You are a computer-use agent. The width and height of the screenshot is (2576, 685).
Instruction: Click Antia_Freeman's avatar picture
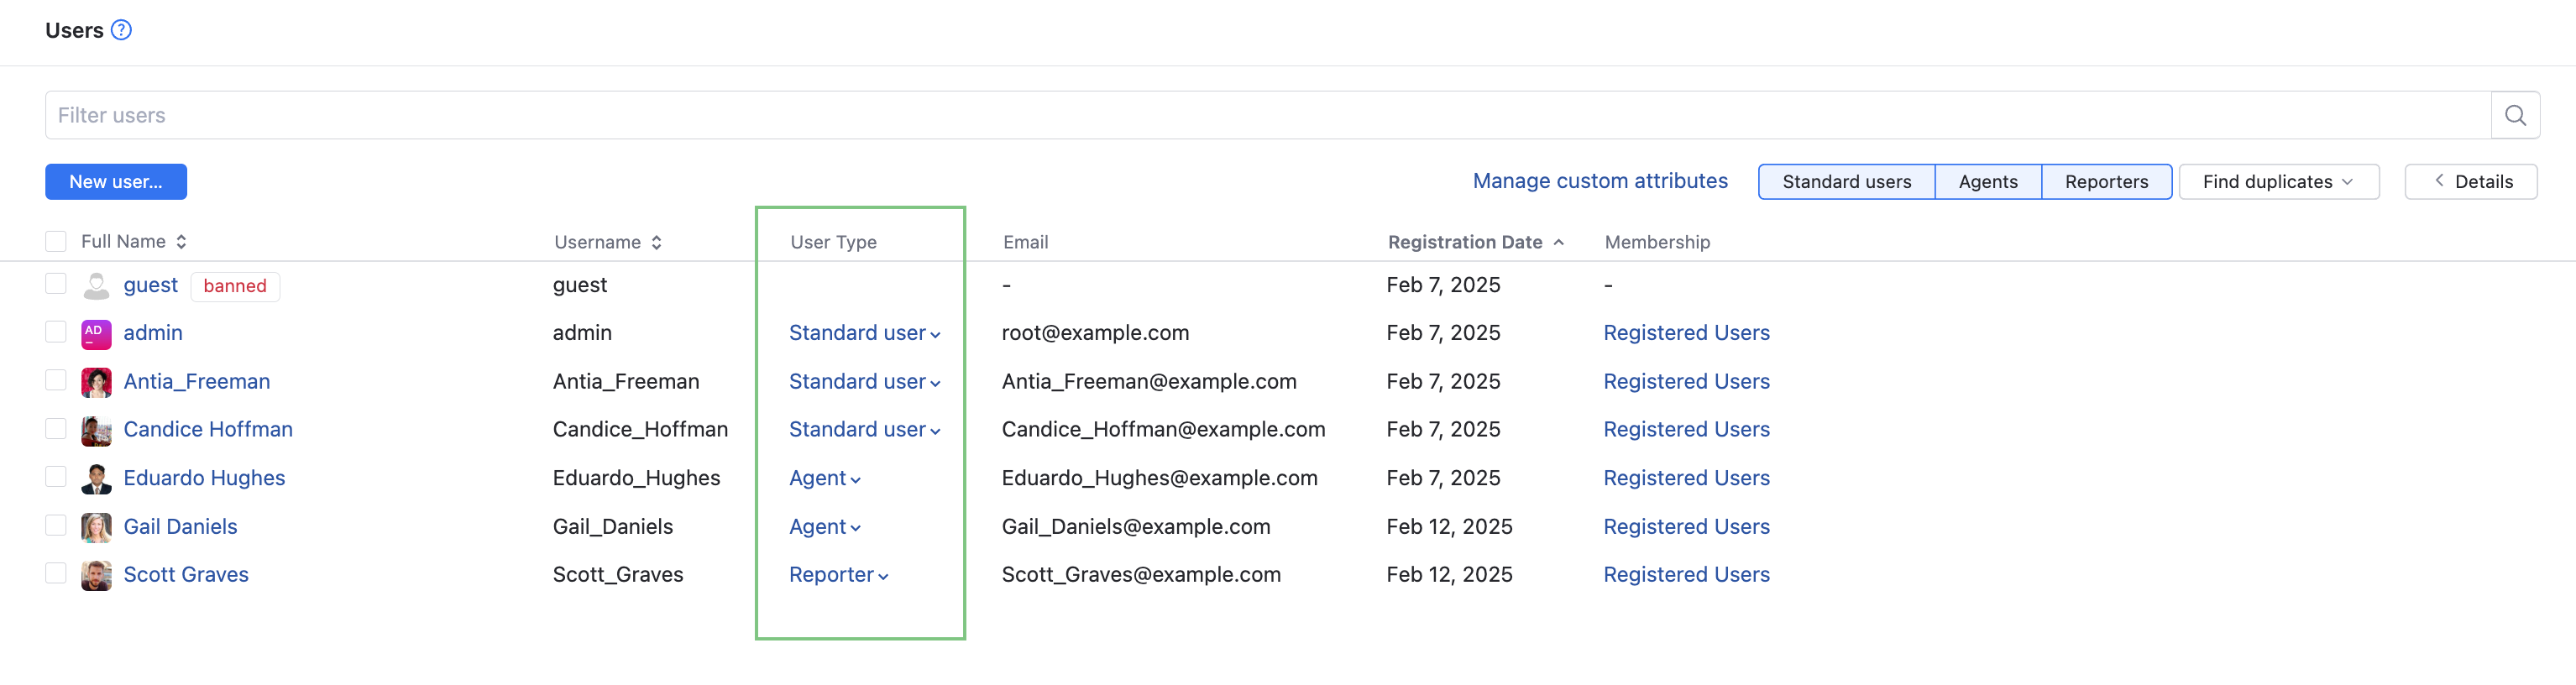coord(96,382)
